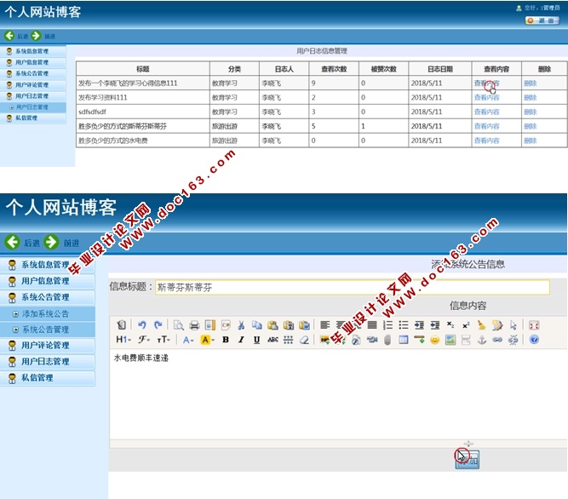Select the indented 用户日志管理 sub-item in sidebar
568x499 pixels.
(34, 107)
